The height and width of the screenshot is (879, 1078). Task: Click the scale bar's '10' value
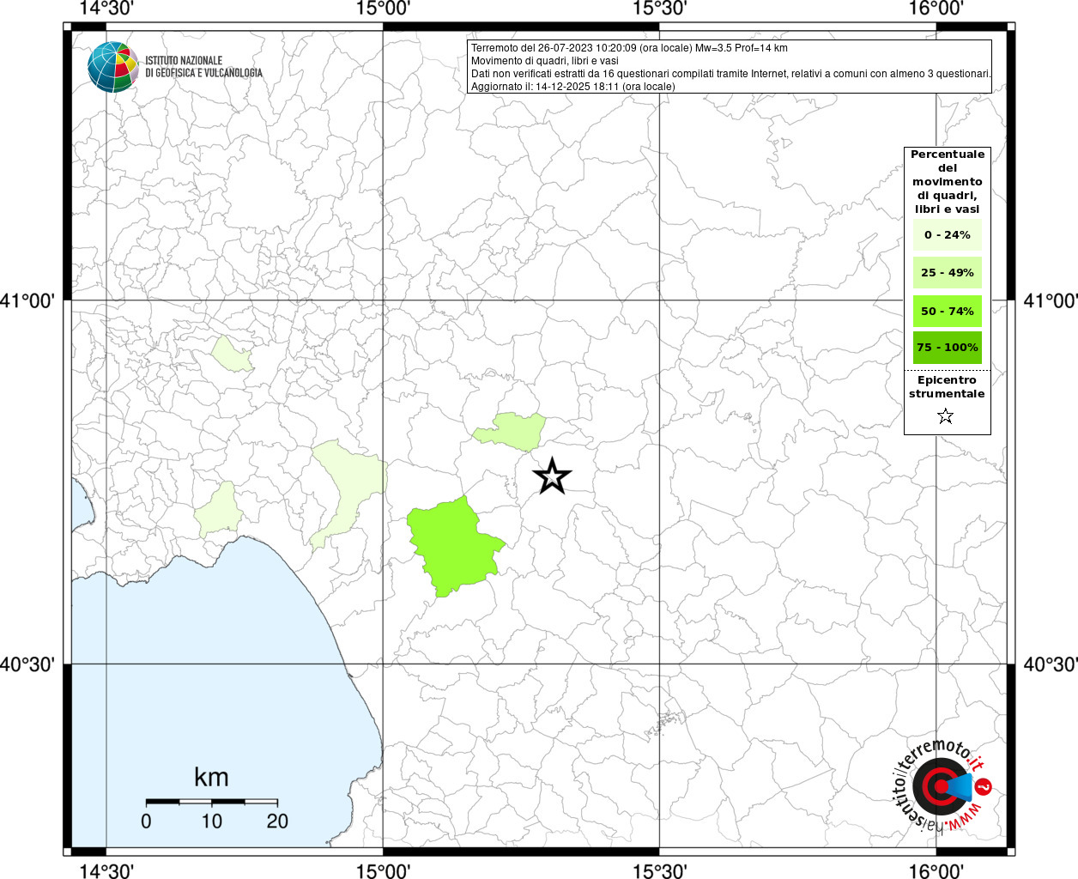point(211,821)
